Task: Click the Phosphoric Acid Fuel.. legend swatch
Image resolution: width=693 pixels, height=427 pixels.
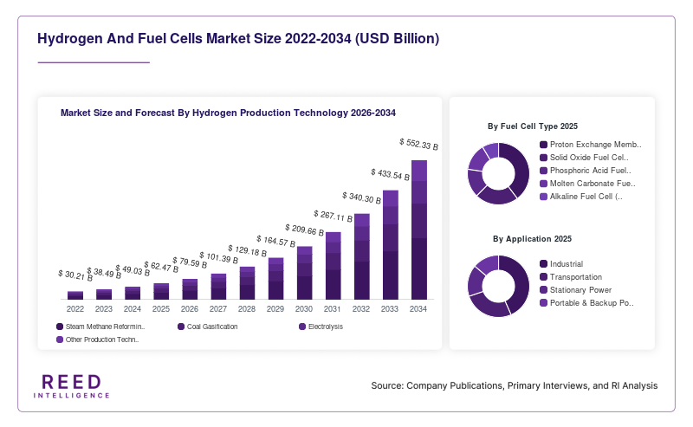Action: pos(544,171)
